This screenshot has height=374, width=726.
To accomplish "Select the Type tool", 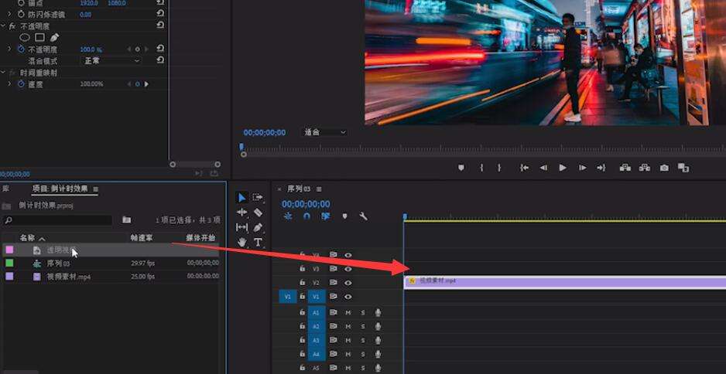I will pyautogui.click(x=258, y=242).
